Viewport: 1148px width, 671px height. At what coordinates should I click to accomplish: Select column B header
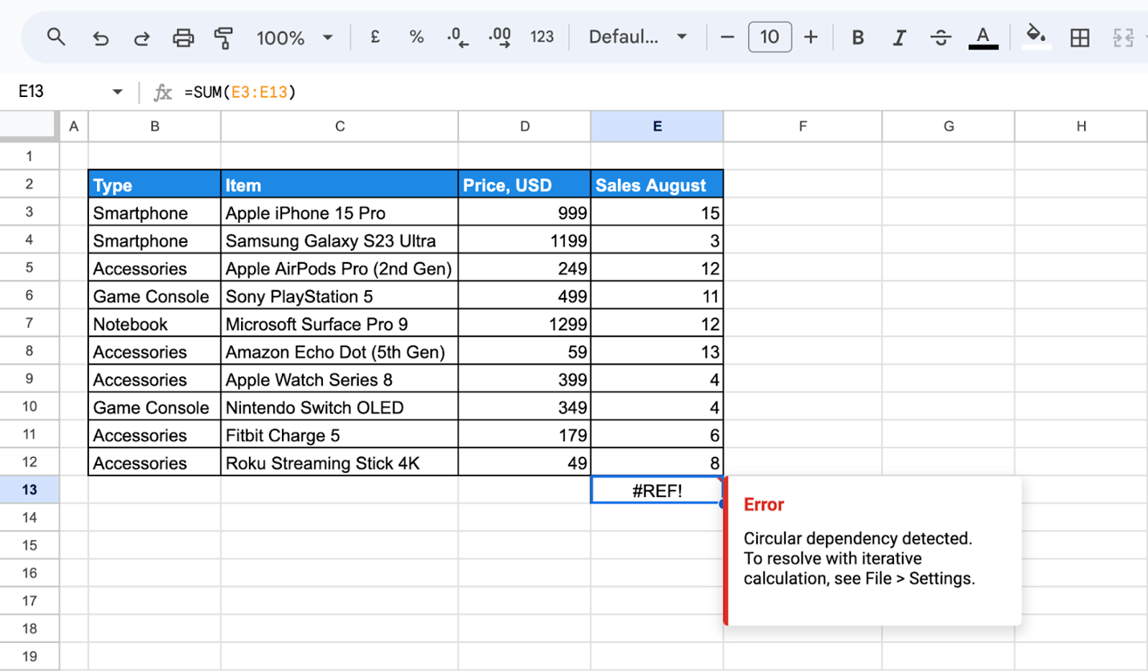tap(155, 127)
